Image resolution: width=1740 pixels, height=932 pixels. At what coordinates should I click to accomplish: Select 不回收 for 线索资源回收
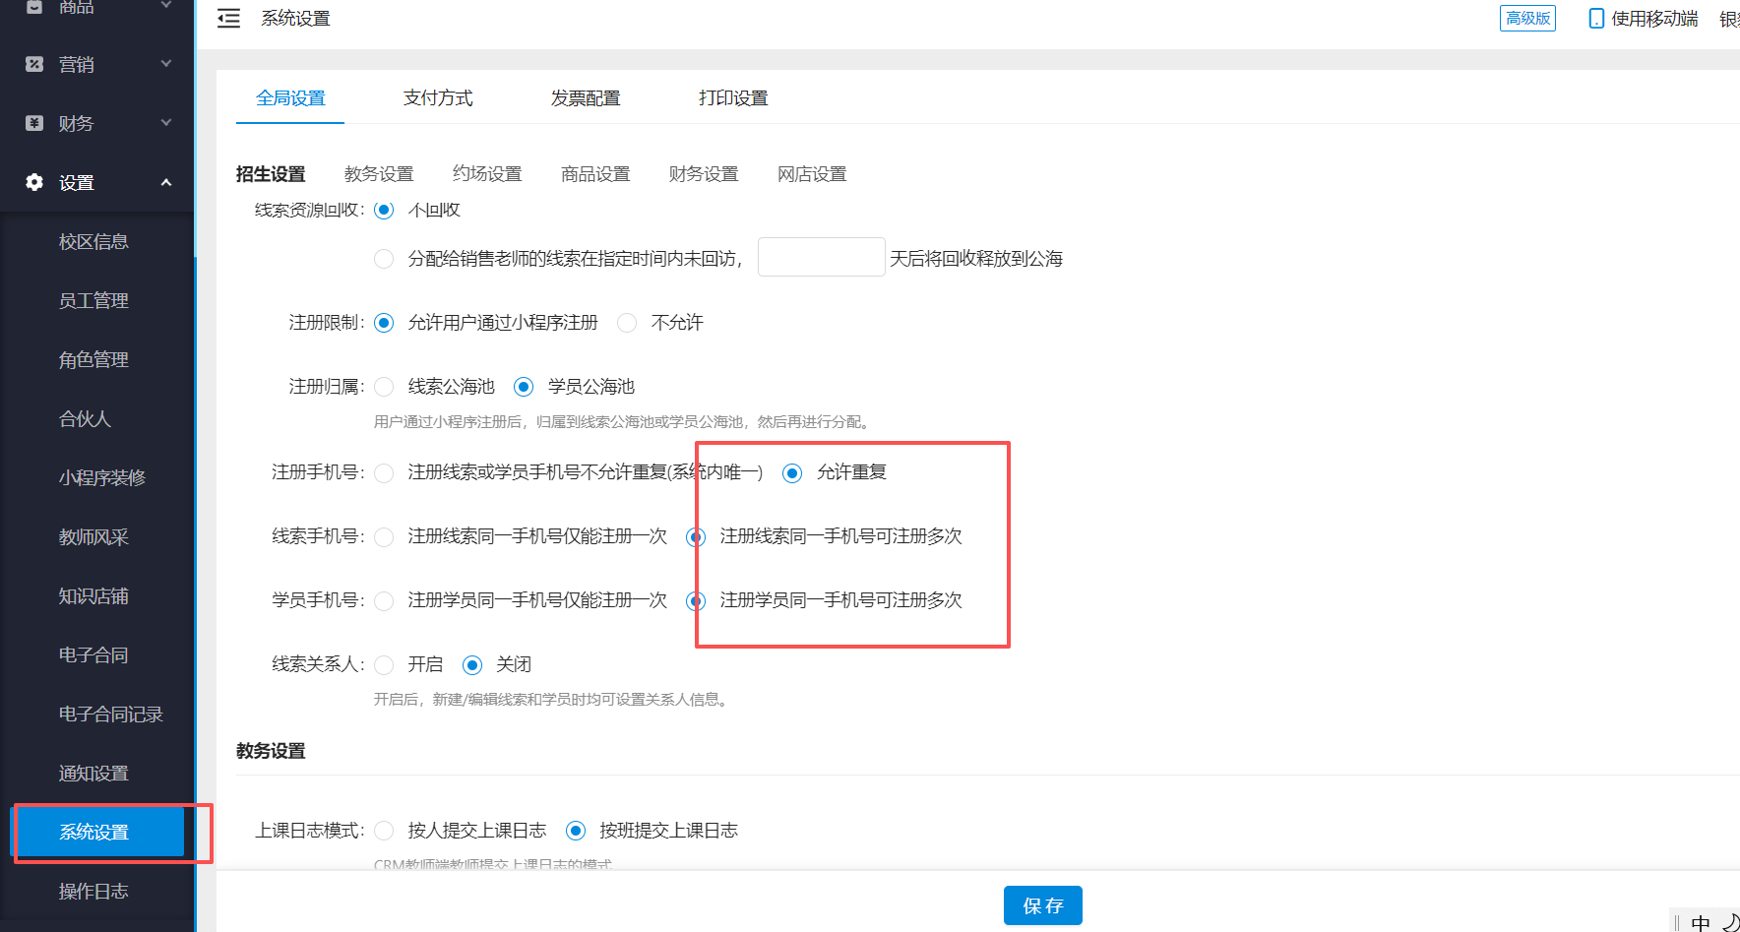click(x=384, y=210)
